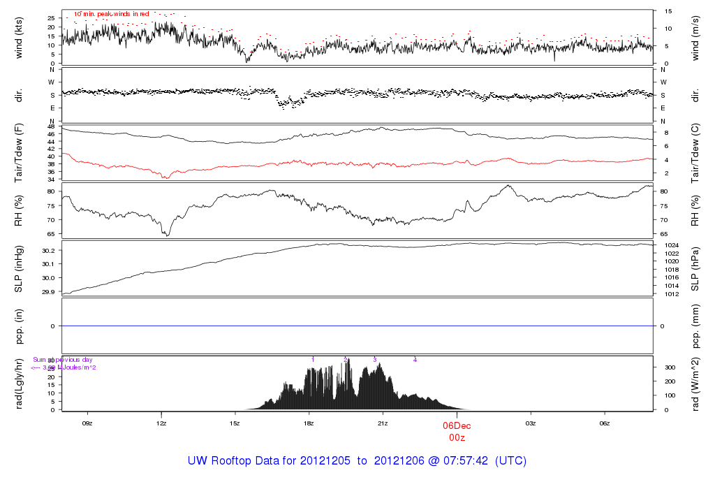Click the '1024' hPa tick value
Image resolution: width=715 pixels, height=489 pixels.
[672, 245]
